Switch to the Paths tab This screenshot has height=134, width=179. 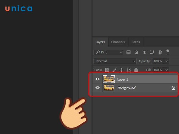tap(136, 42)
